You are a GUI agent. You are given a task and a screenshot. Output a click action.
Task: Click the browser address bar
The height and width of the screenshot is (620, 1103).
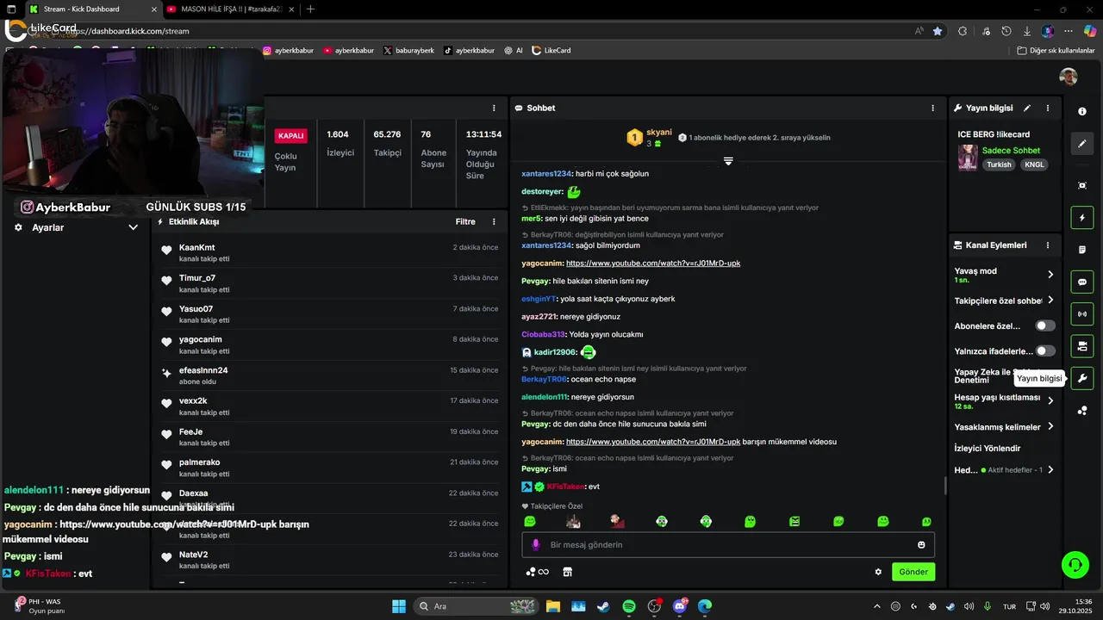[x=483, y=31]
